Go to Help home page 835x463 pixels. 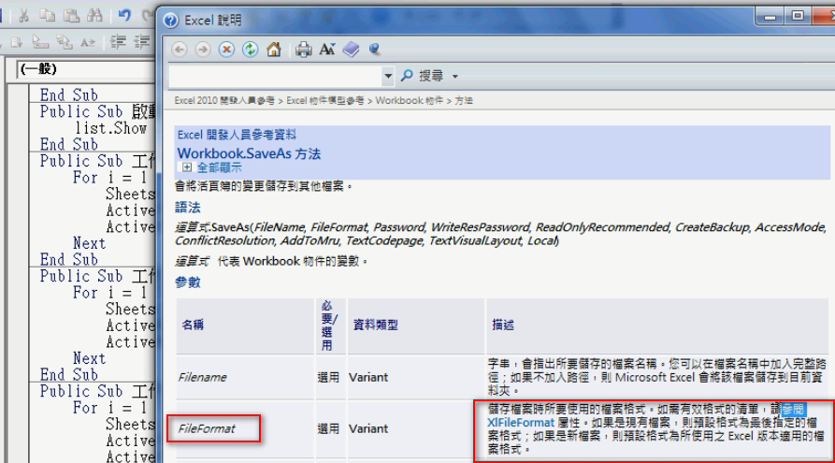pyautogui.click(x=274, y=50)
